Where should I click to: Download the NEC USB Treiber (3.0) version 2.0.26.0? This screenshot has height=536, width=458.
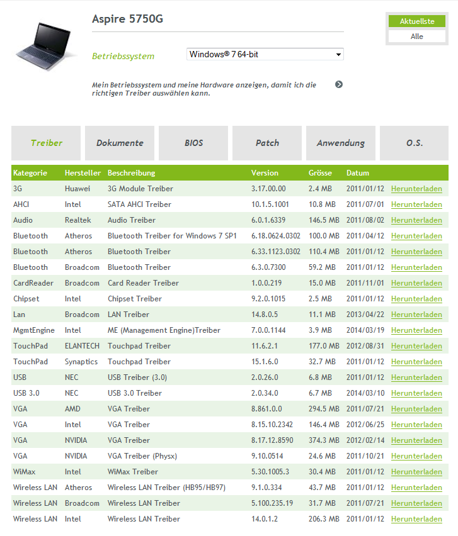click(x=416, y=377)
